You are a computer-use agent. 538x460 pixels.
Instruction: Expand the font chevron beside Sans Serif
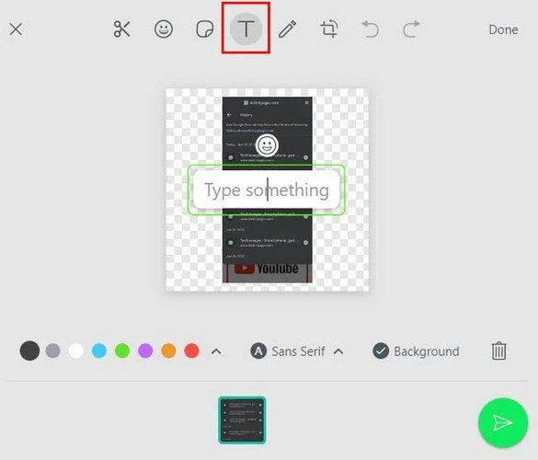338,351
